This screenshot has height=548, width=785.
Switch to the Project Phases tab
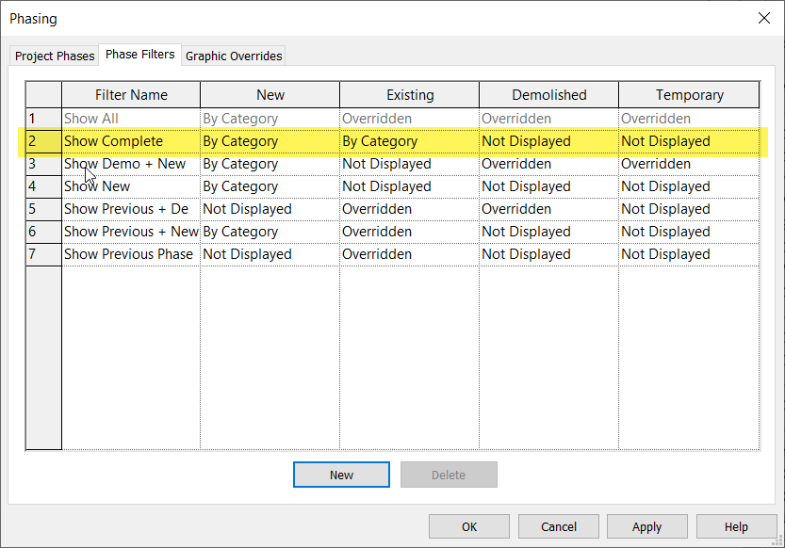54,56
